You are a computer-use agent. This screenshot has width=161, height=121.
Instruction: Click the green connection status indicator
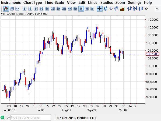point(2,118)
